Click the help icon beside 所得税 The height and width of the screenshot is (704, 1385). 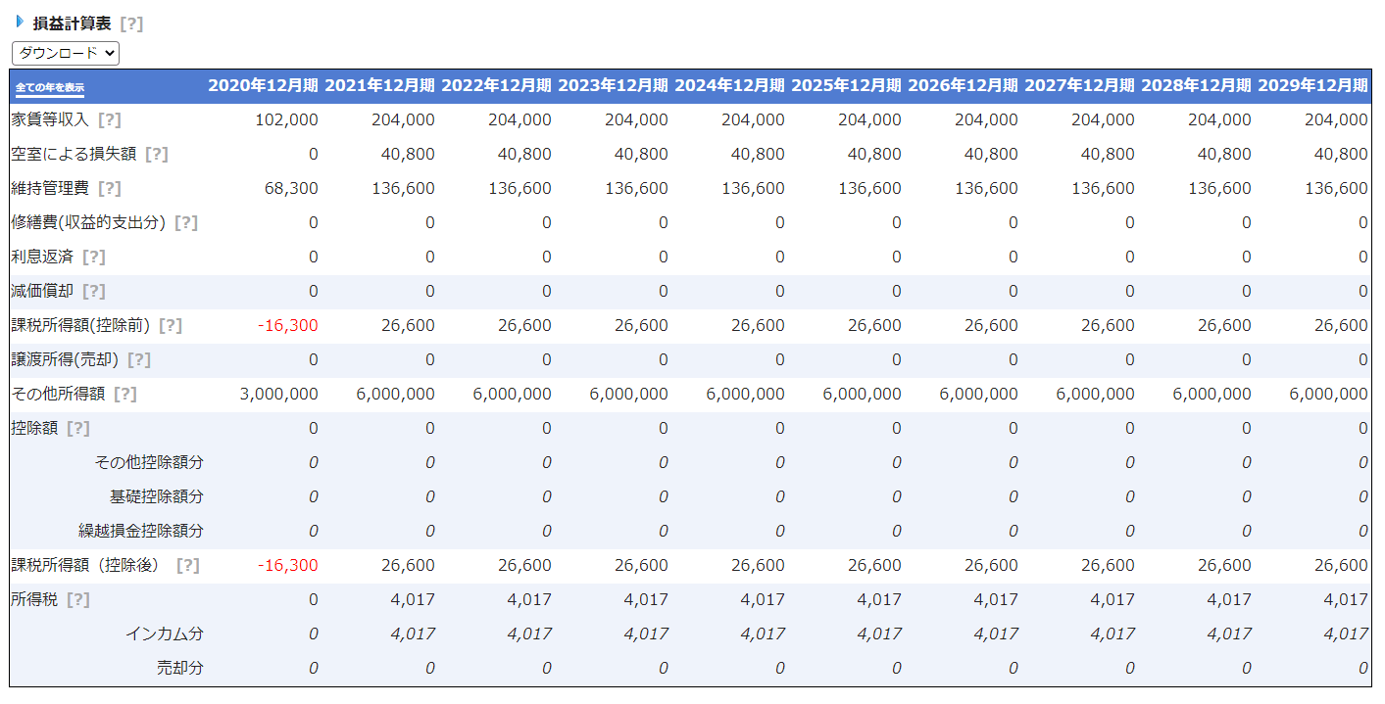[78, 599]
